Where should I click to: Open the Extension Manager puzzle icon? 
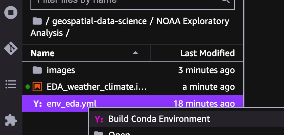pos(11,120)
